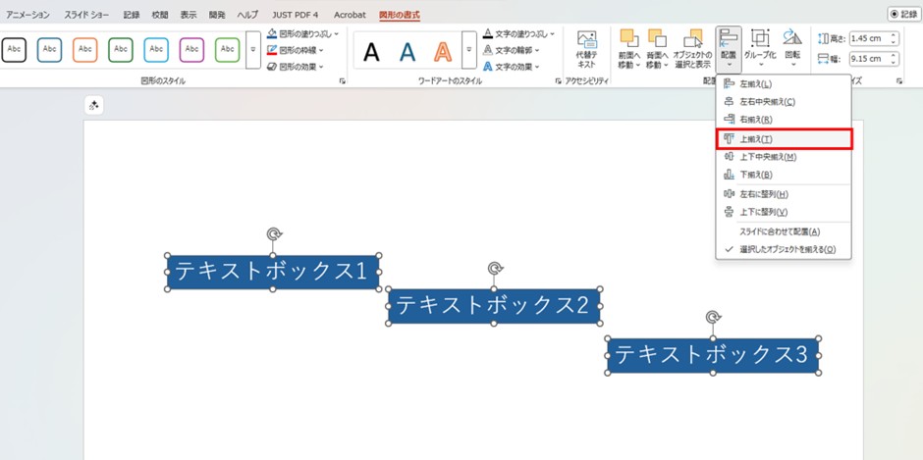Open オブジェクトの選択と表示 selection pane
The height and width of the screenshot is (460, 923).
point(693,49)
